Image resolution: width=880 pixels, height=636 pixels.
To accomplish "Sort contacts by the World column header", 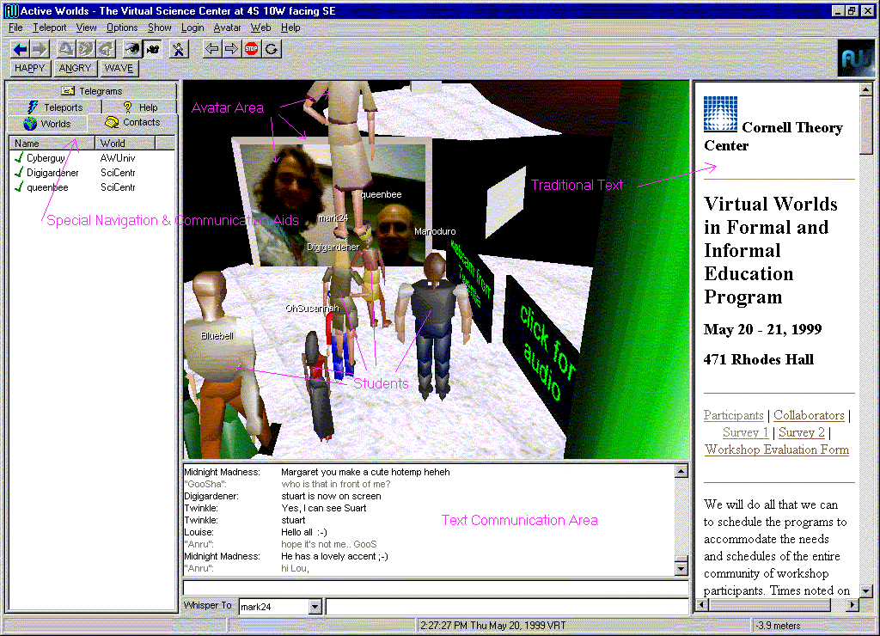I will click(125, 144).
